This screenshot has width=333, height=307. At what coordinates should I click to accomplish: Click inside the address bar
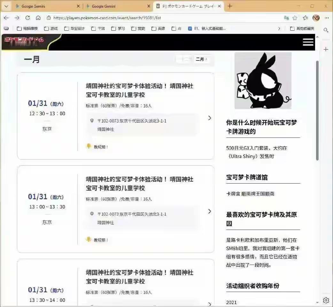coord(128,18)
